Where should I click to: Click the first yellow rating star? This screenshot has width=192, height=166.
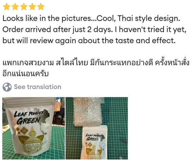pos(6,6)
